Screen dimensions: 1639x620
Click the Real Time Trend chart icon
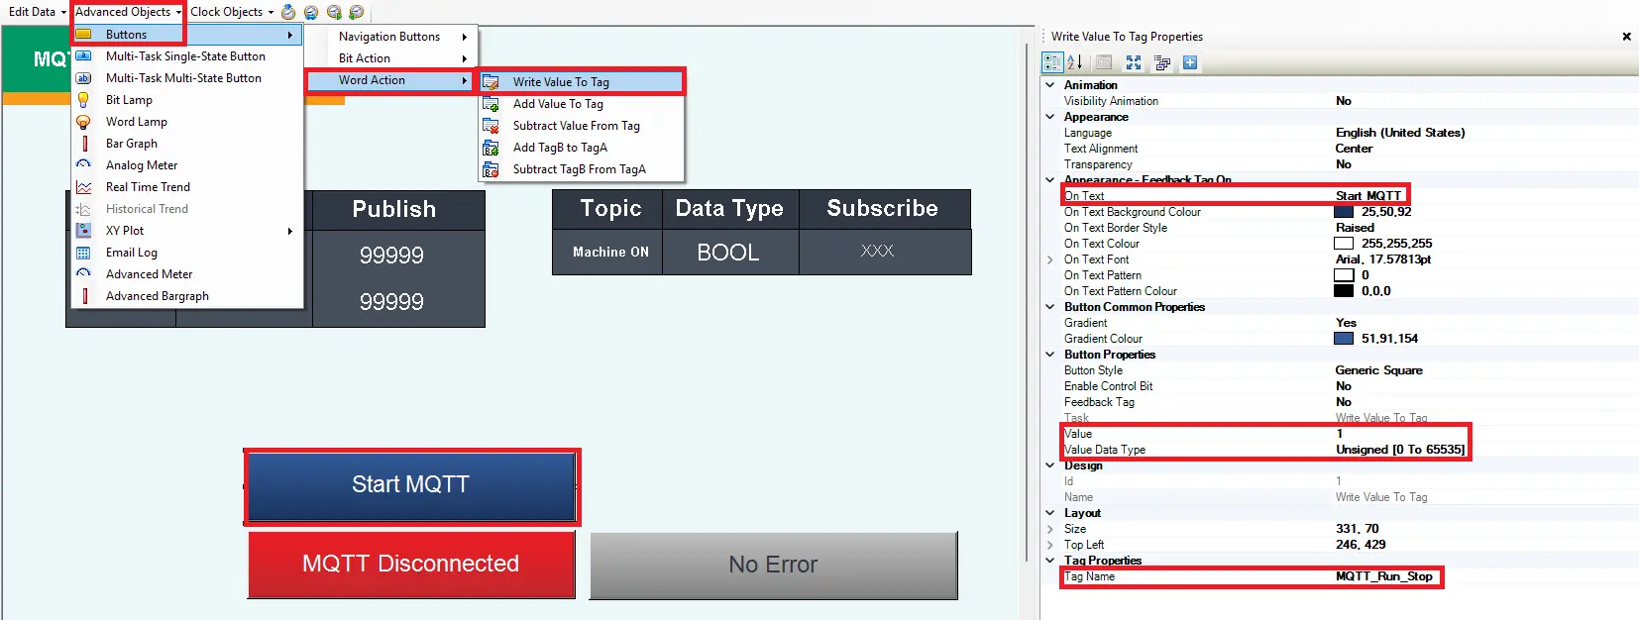click(x=84, y=187)
